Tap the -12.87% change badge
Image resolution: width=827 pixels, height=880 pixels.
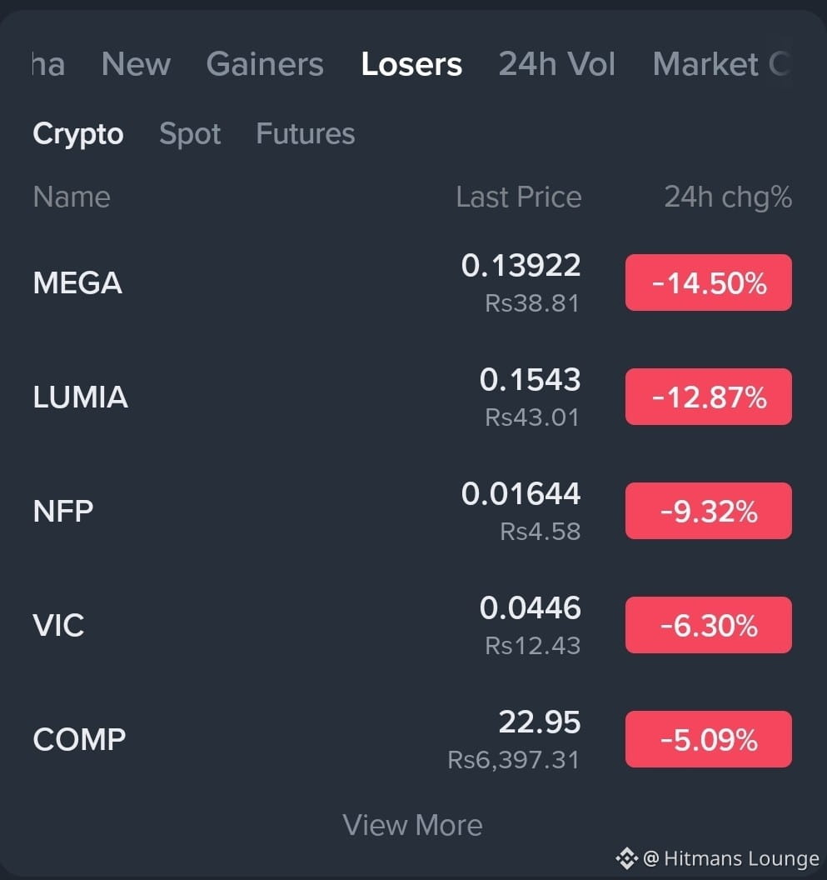[709, 397]
